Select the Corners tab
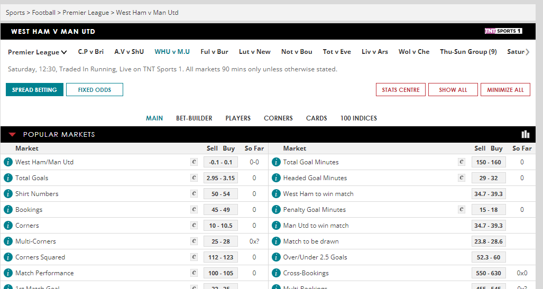Image resolution: width=543 pixels, height=289 pixels. pos(278,118)
